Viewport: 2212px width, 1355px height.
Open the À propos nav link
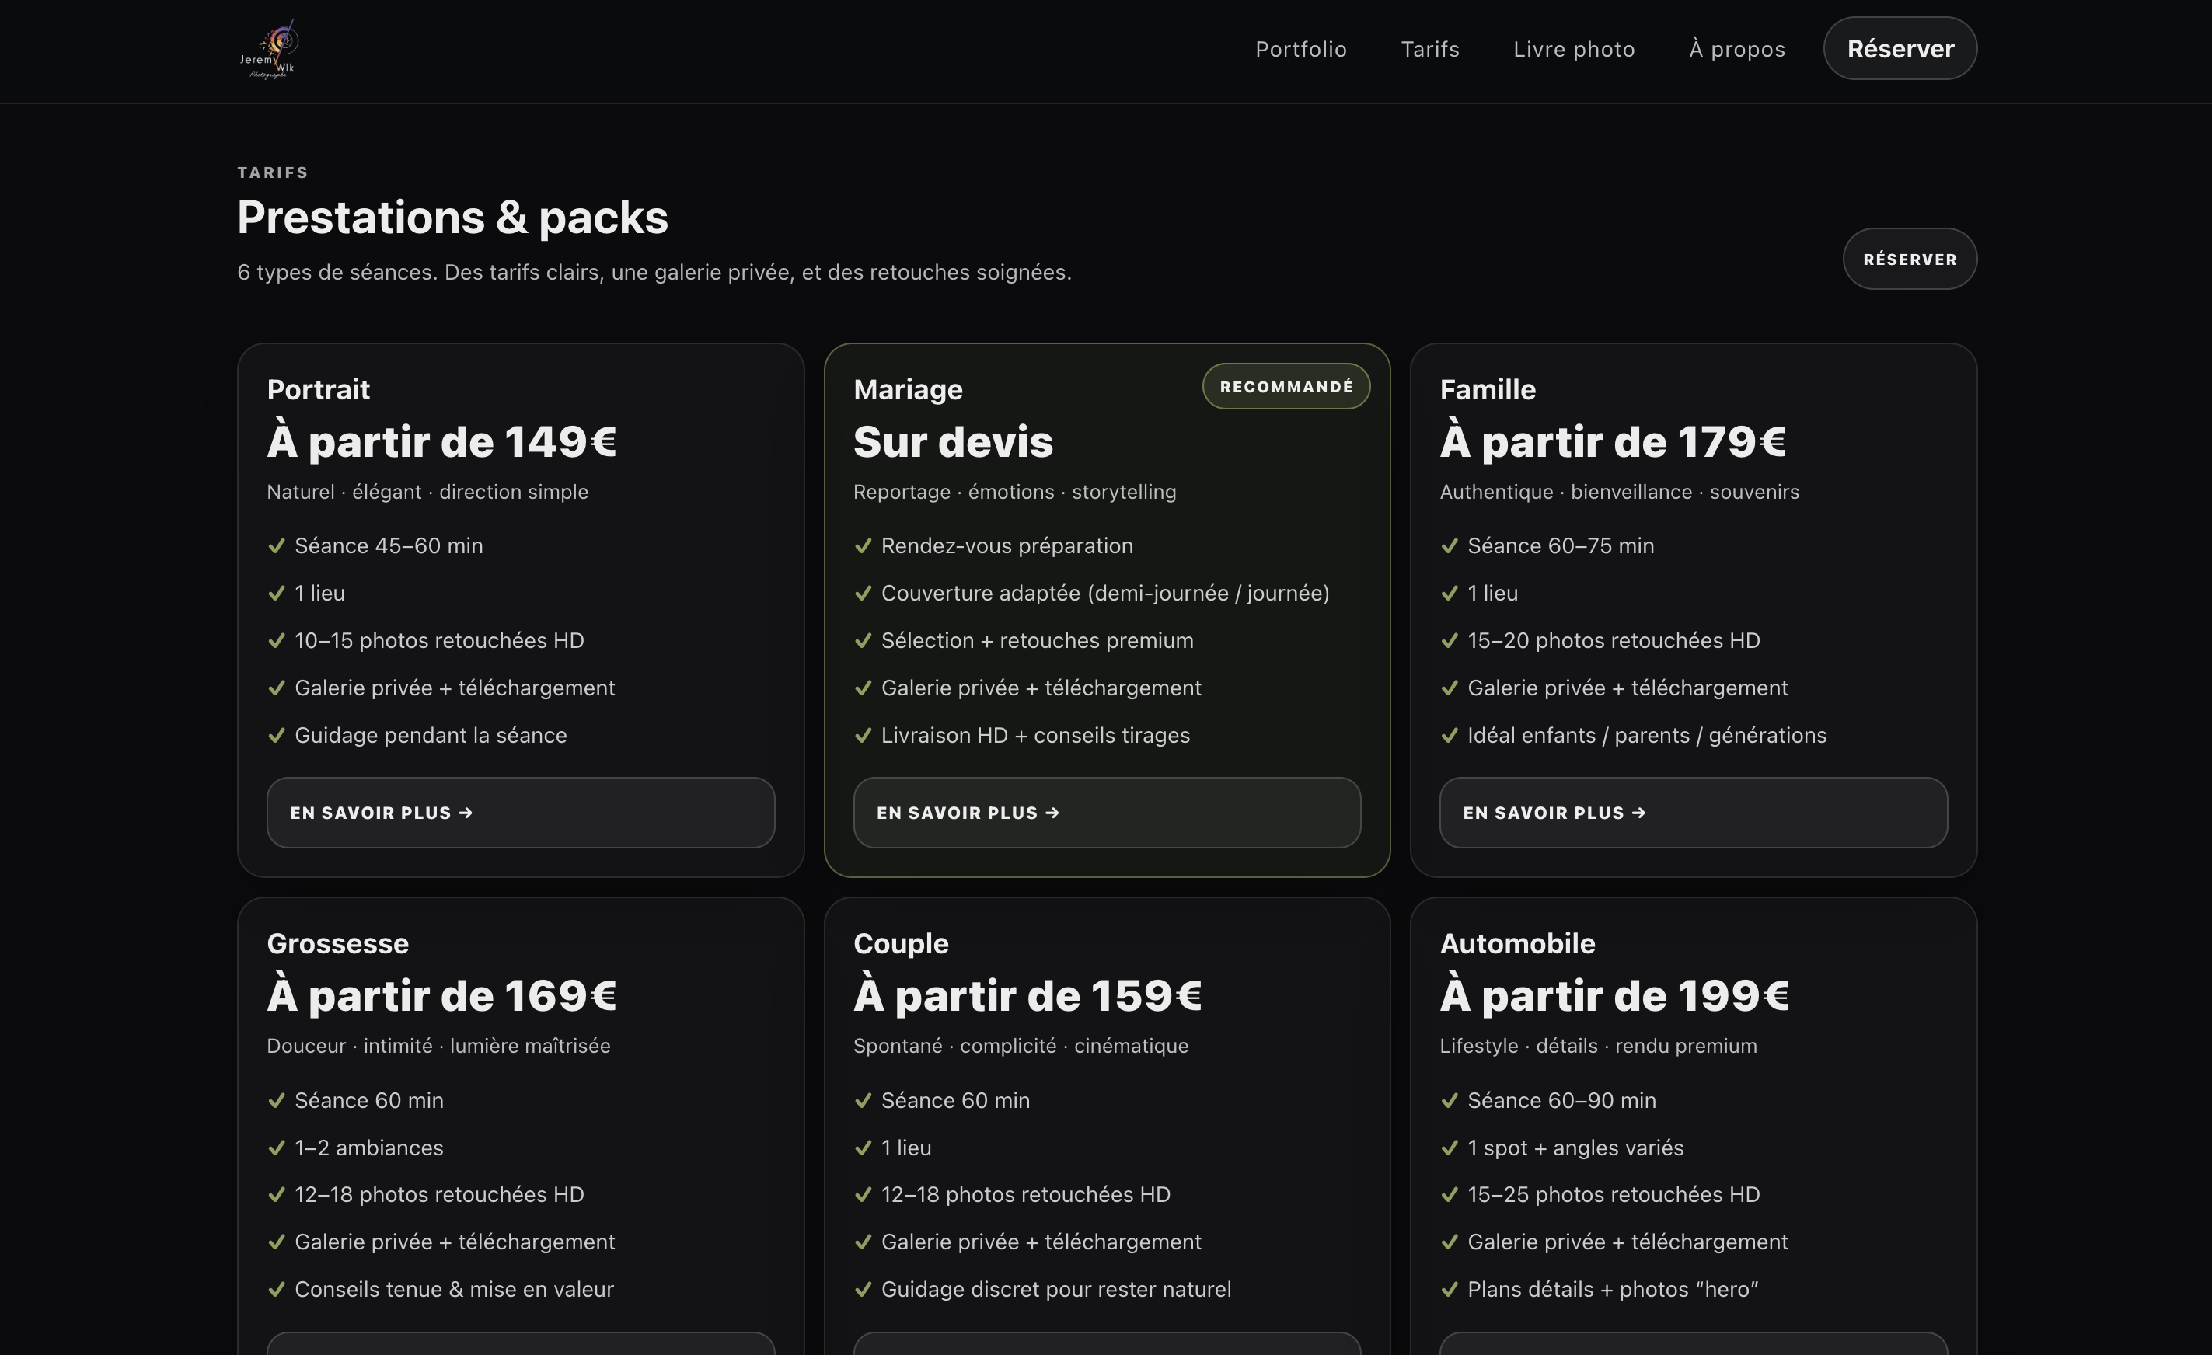[1737, 50]
